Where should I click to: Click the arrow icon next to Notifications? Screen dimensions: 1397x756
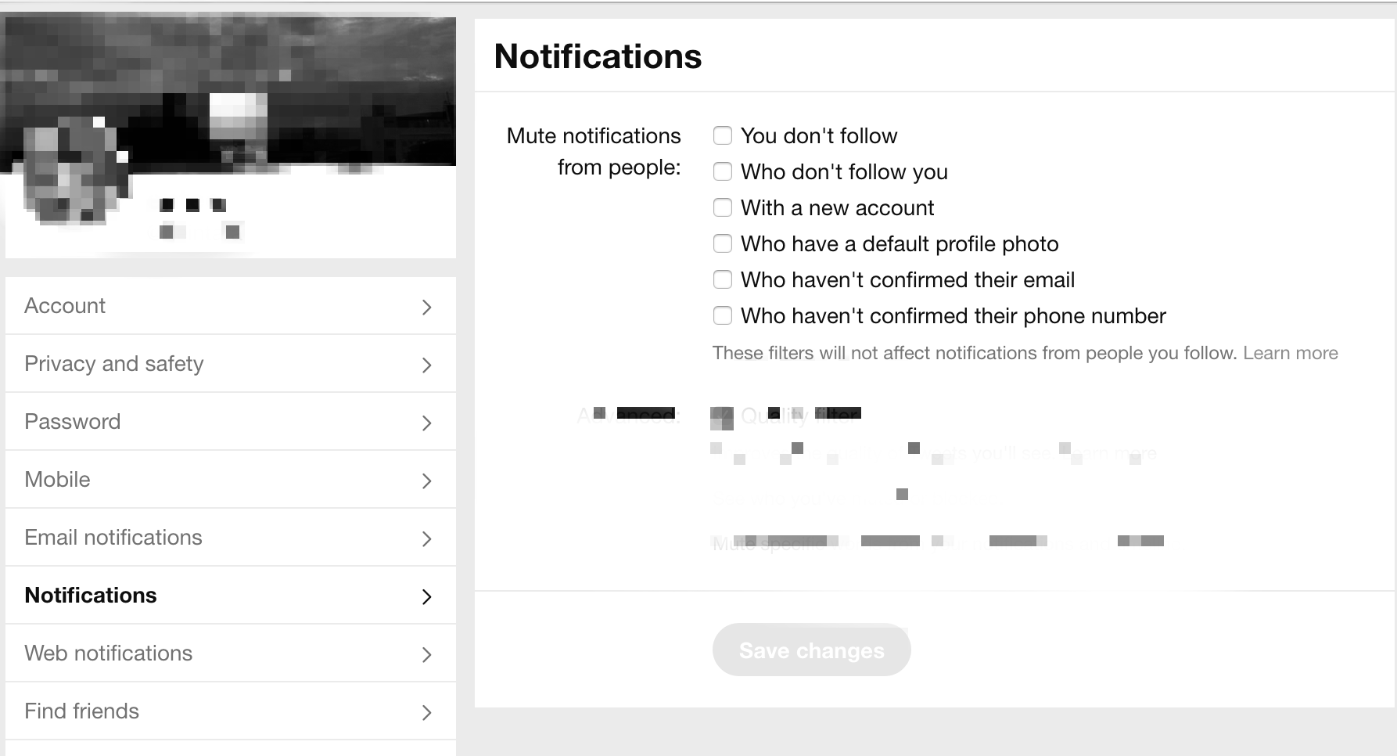[x=426, y=596]
